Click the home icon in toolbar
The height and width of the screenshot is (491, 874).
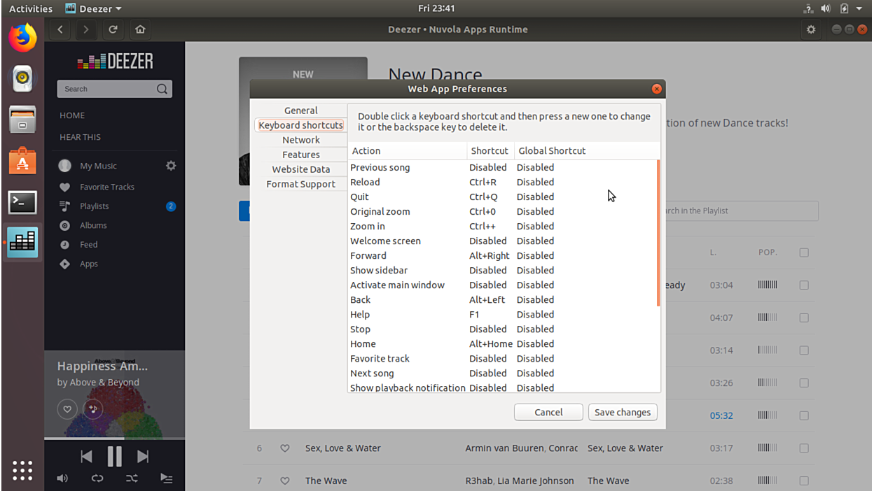click(x=140, y=29)
